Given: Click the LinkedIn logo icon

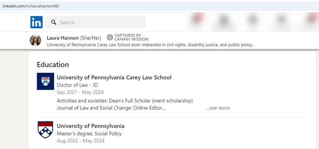Looking at the screenshot, I should (x=36, y=22).
